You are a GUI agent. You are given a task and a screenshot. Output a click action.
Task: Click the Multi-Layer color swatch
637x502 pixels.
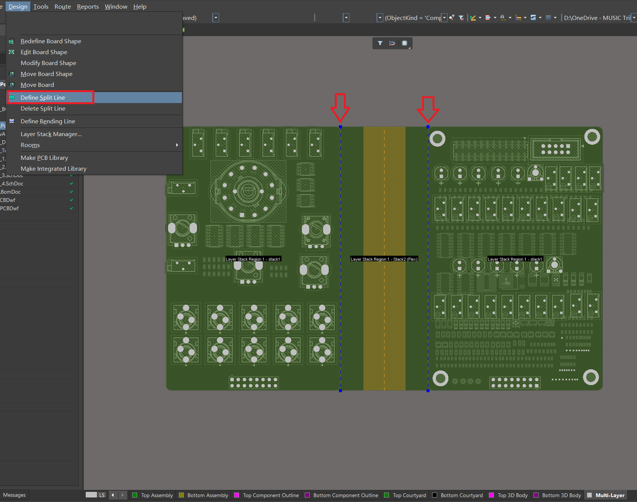(x=589, y=495)
